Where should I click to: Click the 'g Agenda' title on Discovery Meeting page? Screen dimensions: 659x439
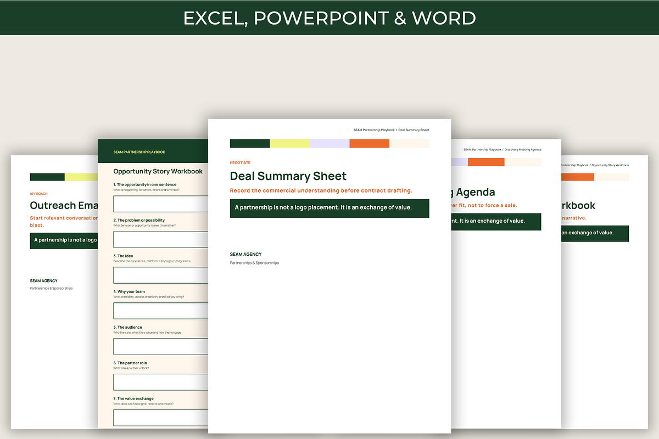pos(473,193)
